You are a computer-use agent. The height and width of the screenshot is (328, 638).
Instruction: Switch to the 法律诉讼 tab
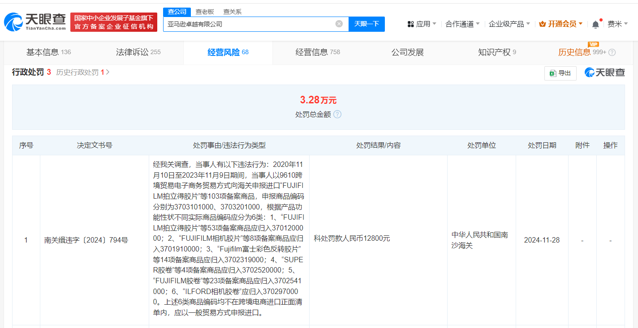click(x=138, y=52)
